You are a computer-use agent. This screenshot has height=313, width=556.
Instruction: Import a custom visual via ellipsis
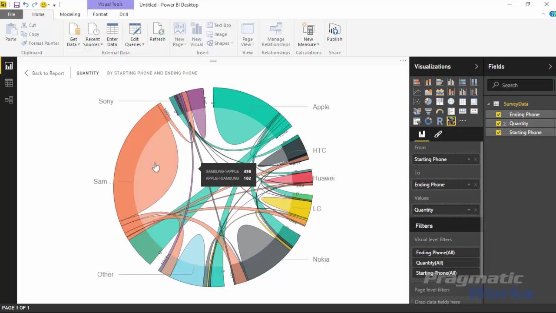(x=463, y=121)
